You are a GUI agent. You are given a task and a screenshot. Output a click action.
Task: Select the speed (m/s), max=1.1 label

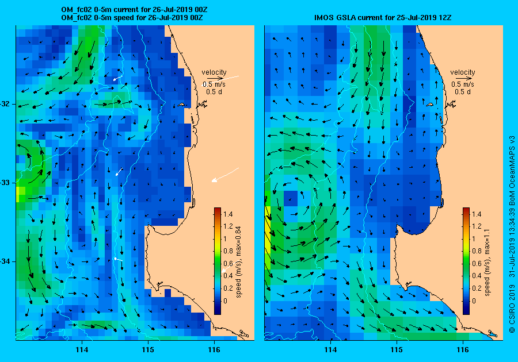tap(487, 263)
